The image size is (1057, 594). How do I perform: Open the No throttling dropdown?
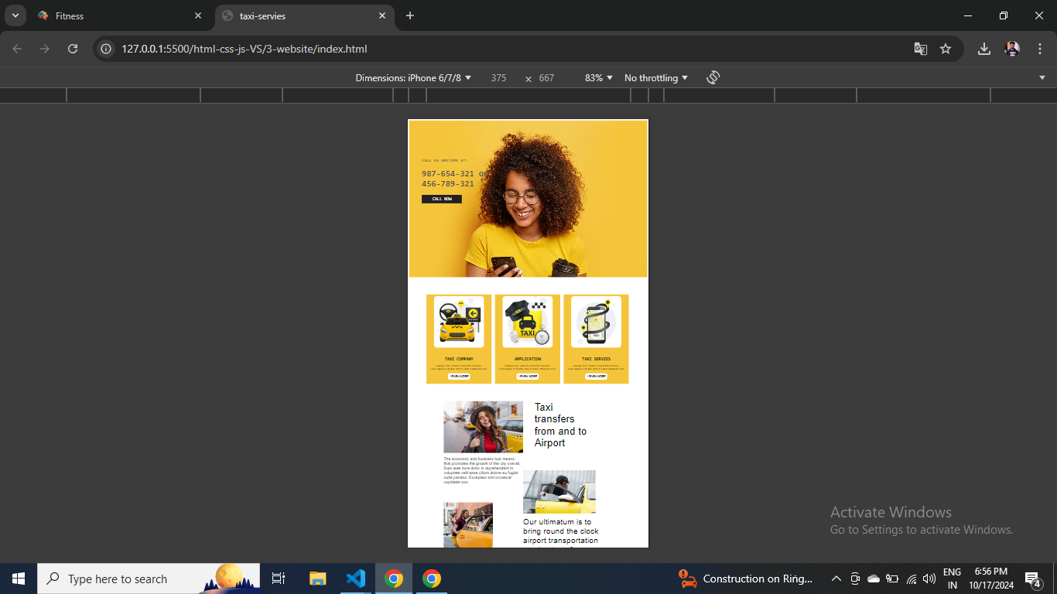(656, 78)
